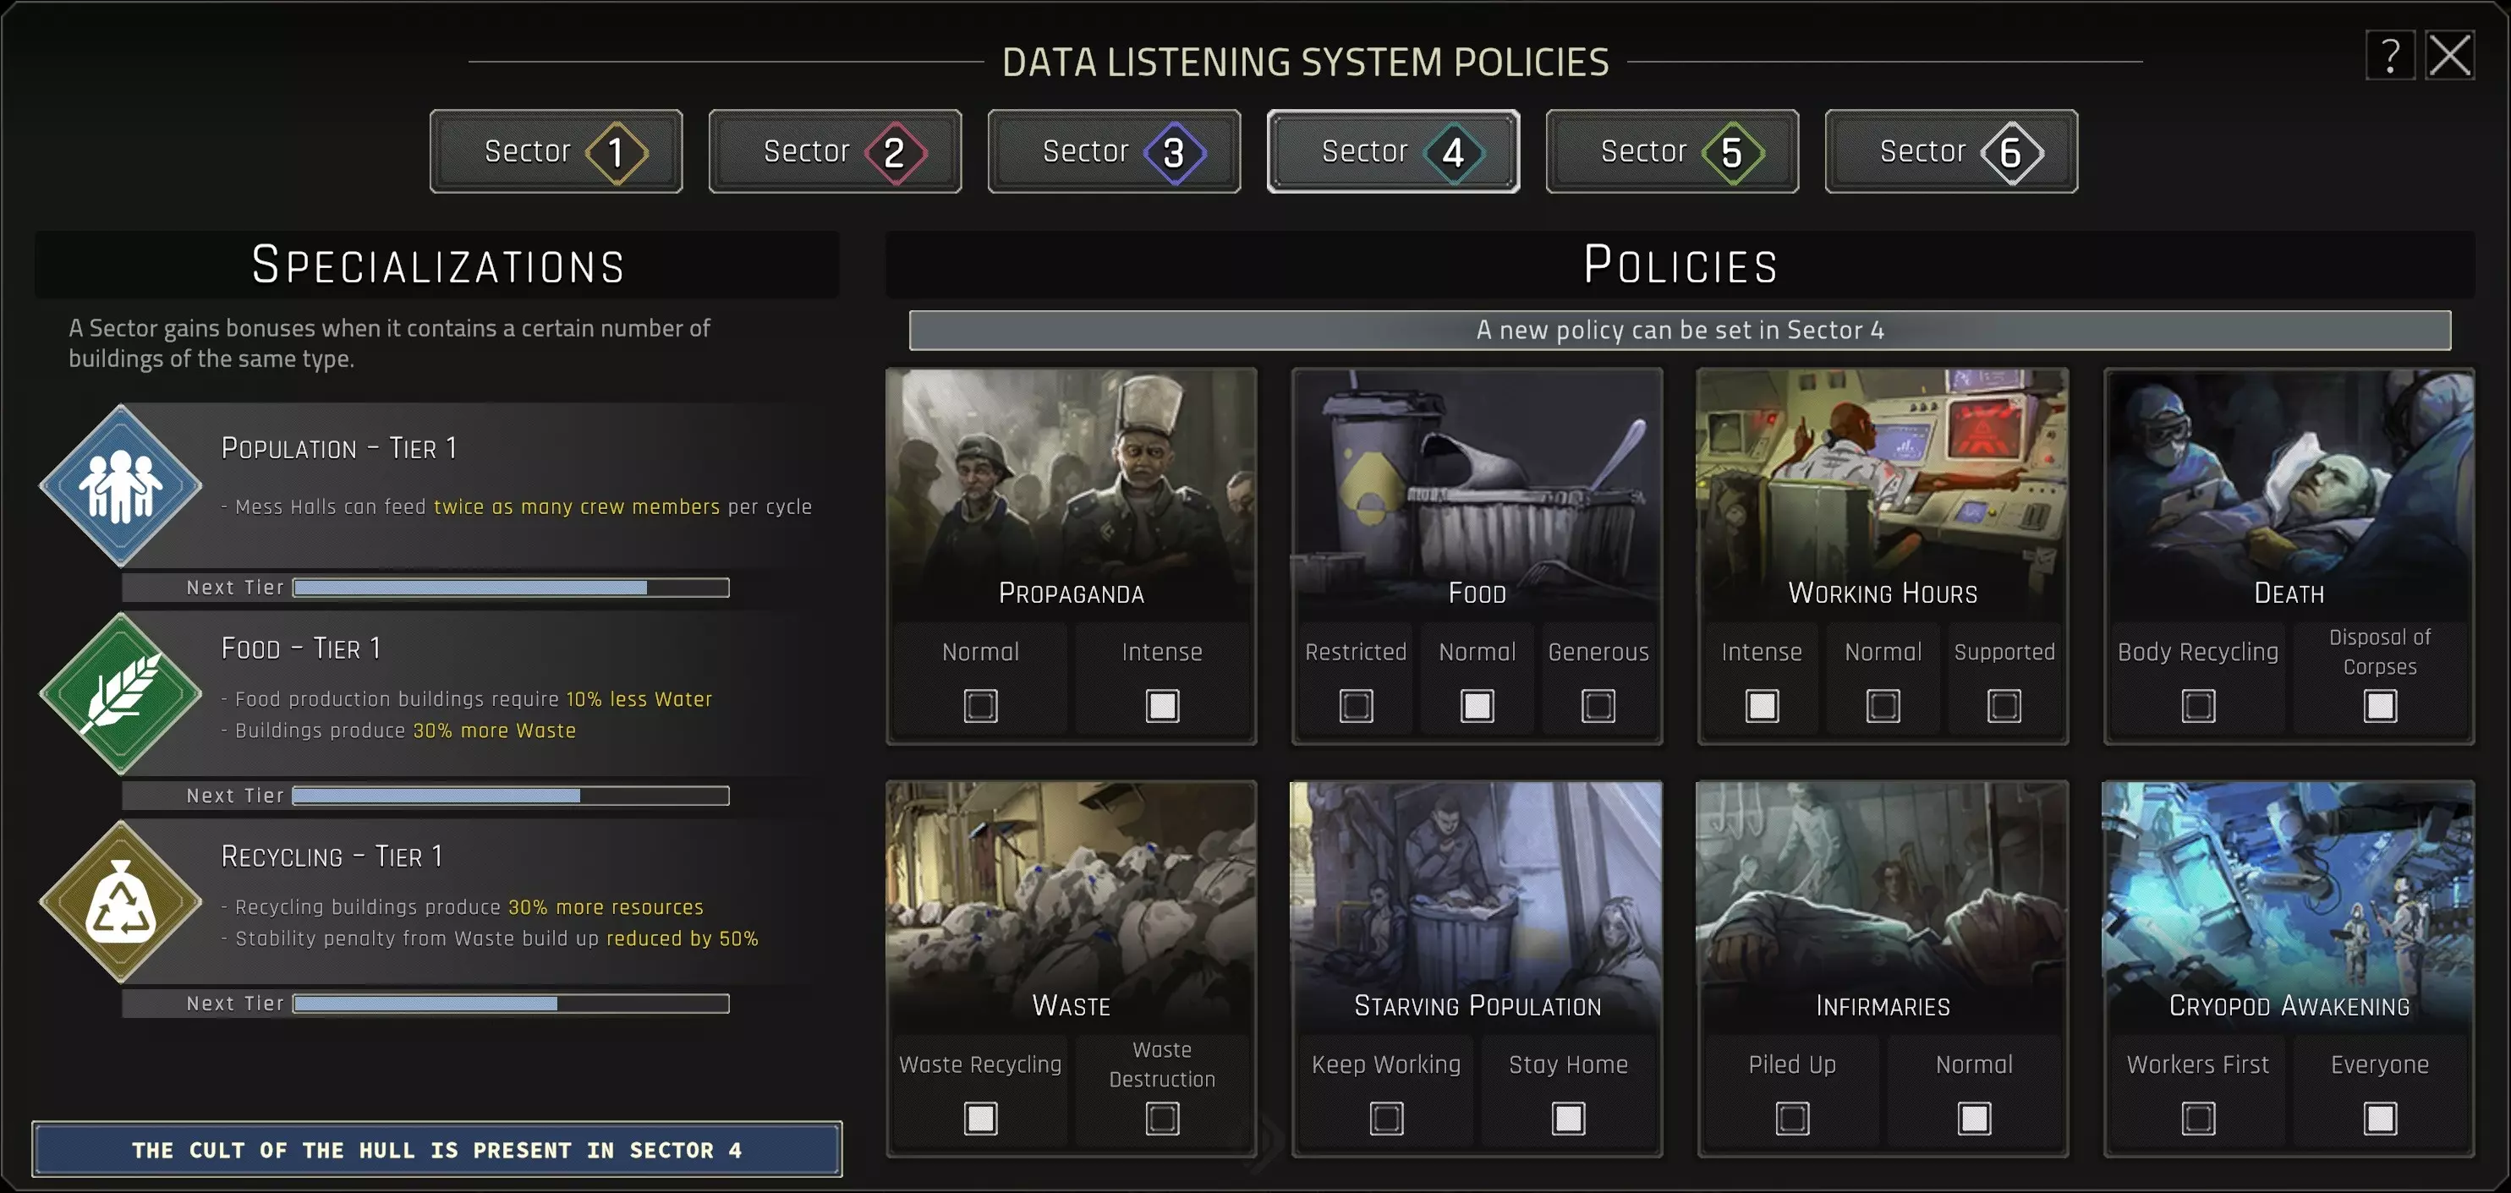Click the green diamond number 5 badge
The height and width of the screenshot is (1193, 2511).
(1732, 152)
